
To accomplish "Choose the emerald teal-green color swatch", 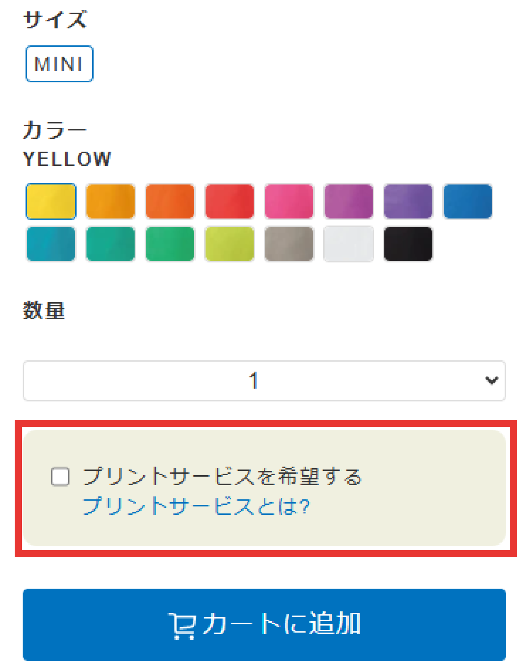I will (110, 244).
